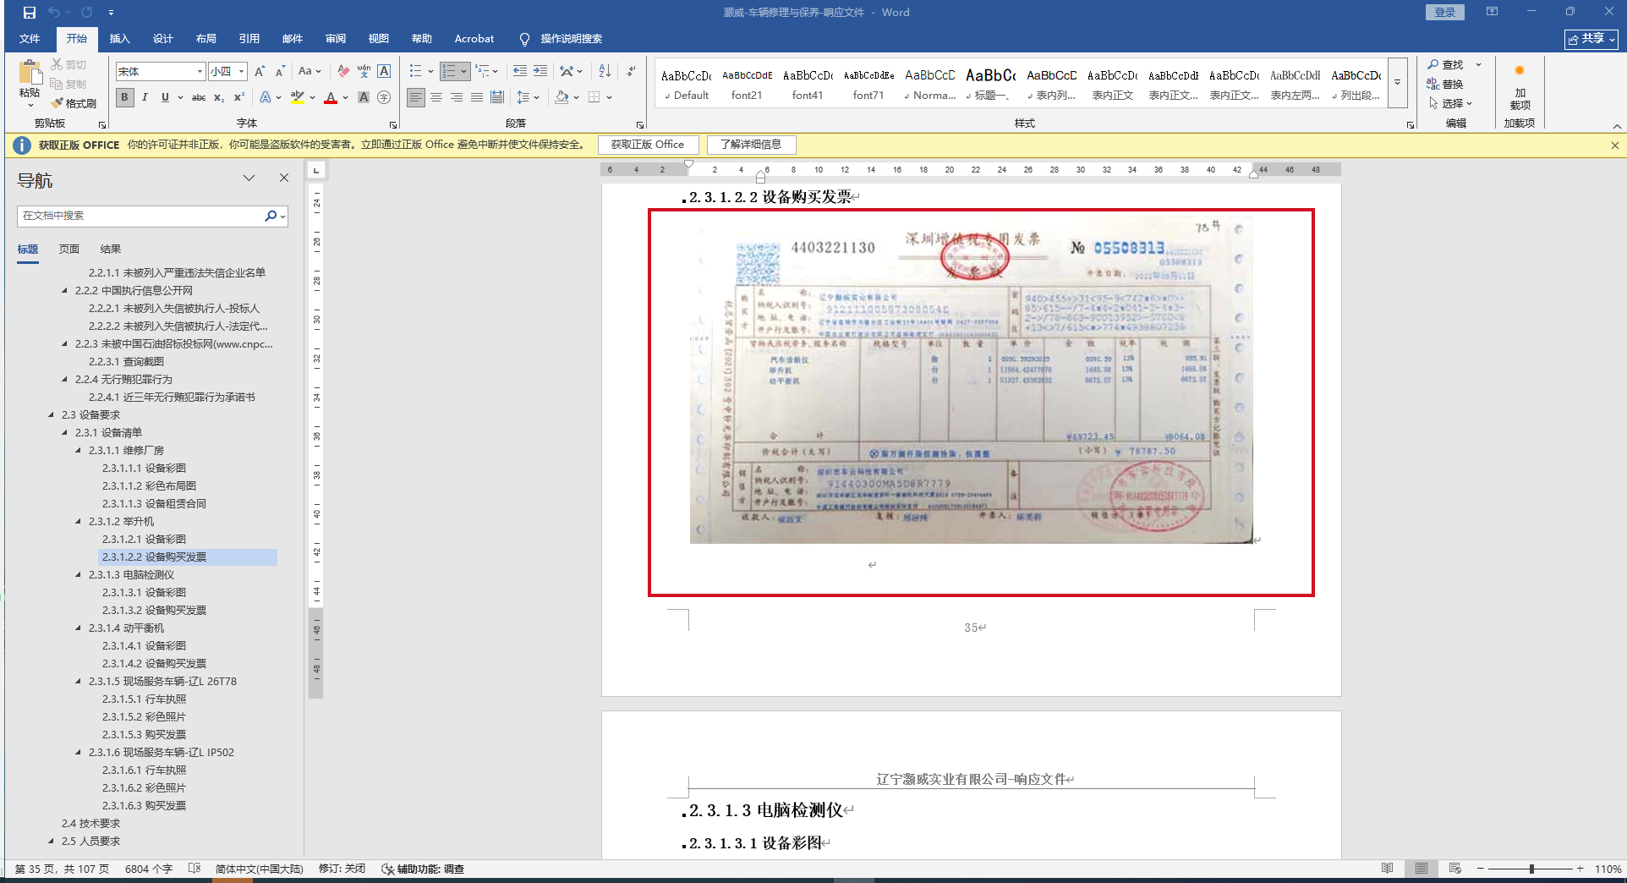This screenshot has height=883, width=1627.
Task: Switch to the Read Mode view in the status bar
Action: click(1388, 869)
